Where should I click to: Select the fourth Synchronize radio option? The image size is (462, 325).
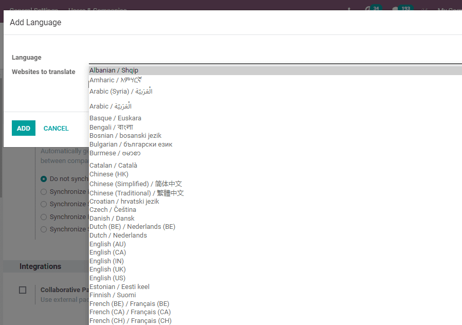point(44,229)
